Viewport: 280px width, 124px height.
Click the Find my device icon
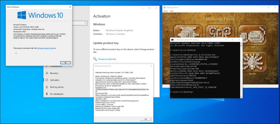click(x=47, y=87)
